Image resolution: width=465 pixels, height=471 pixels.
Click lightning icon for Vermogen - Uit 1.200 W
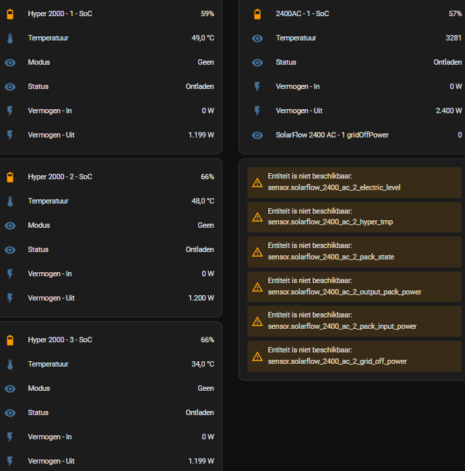click(x=10, y=299)
